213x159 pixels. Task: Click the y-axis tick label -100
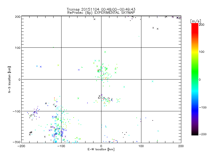17,111
